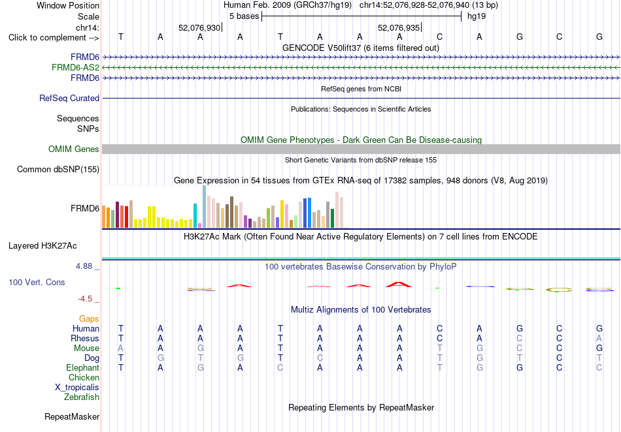Viewport: 621px width, 432px height.
Task: Click 'Publications: Sequences in Scientific Articles' title
Action: point(361,109)
